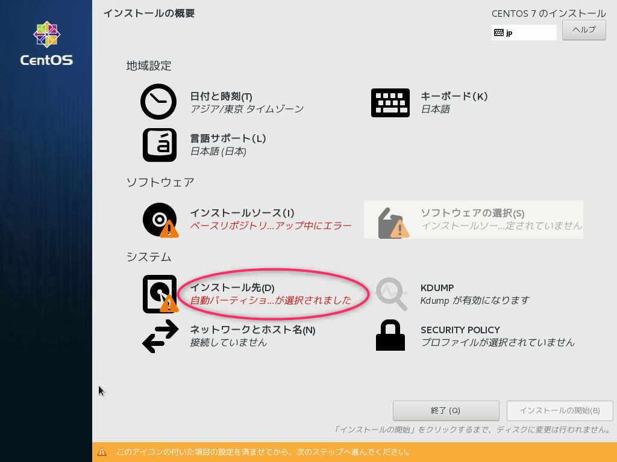Click the ヘルプ button
The image size is (617, 462).
point(584,30)
